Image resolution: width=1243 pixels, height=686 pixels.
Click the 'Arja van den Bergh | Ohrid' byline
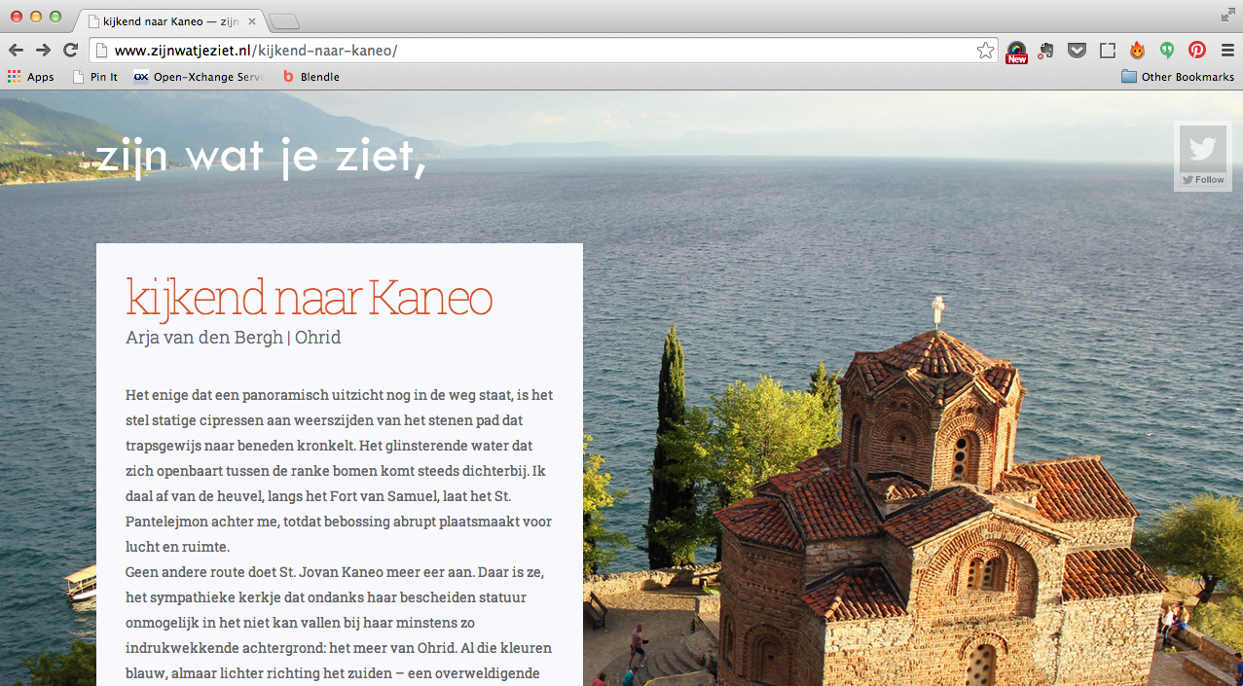pos(234,338)
